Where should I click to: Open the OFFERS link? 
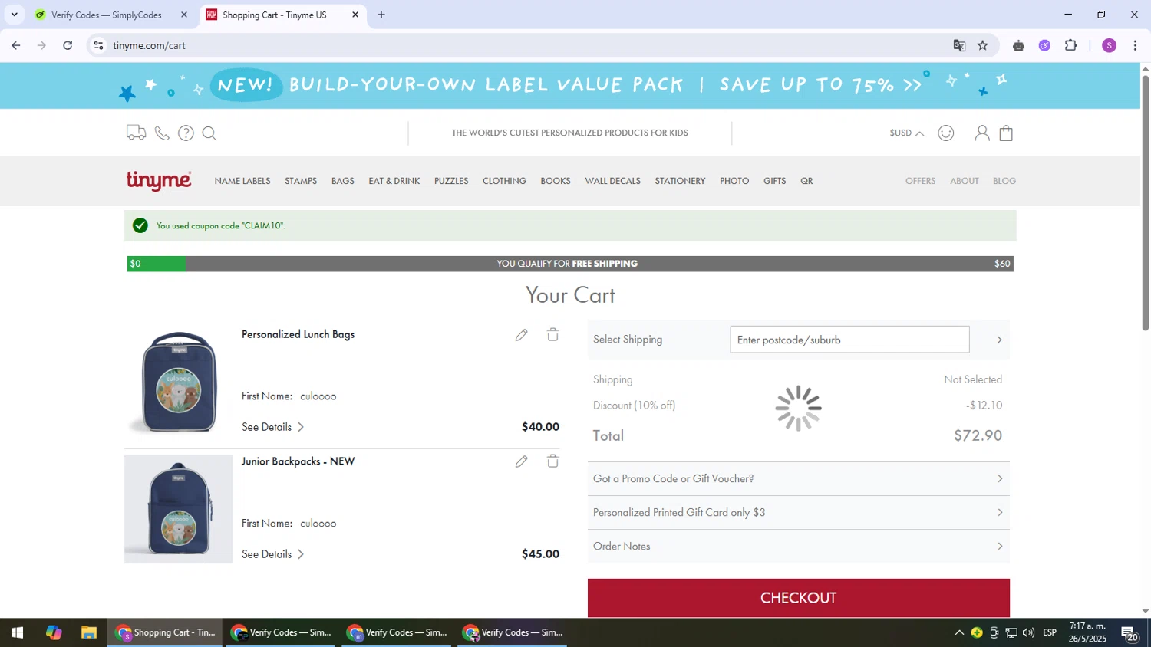point(920,181)
